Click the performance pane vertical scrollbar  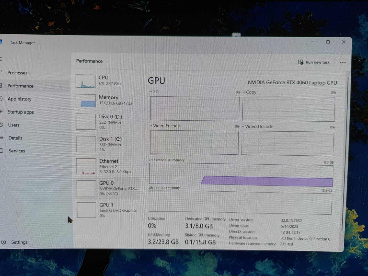coord(345,153)
